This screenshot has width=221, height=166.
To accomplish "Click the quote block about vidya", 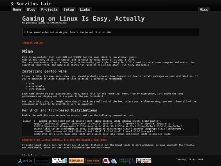I will pos(110,32).
